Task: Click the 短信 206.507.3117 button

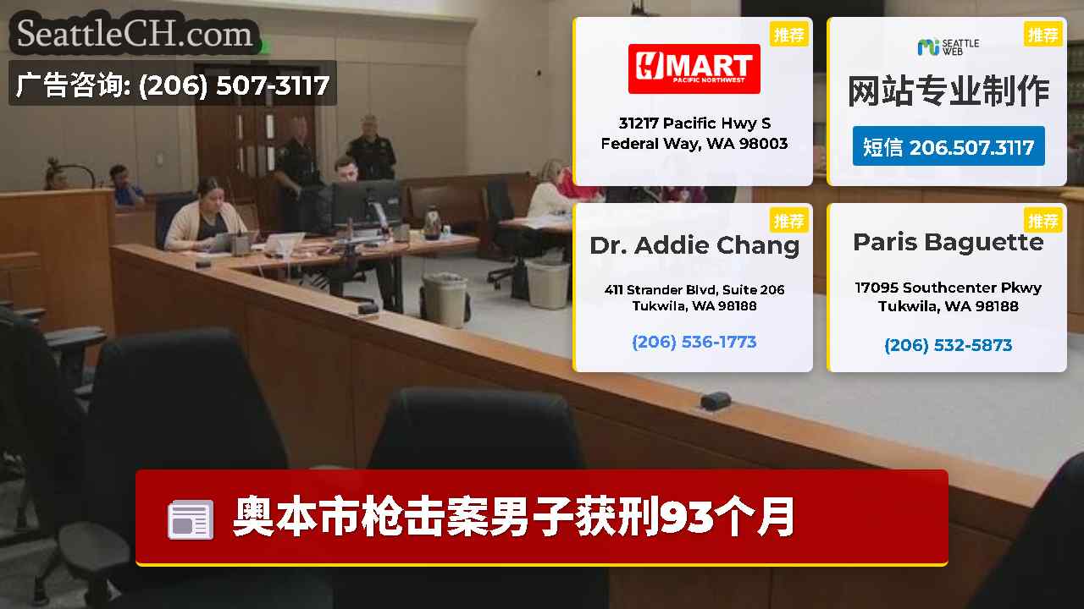Action: 948,146
